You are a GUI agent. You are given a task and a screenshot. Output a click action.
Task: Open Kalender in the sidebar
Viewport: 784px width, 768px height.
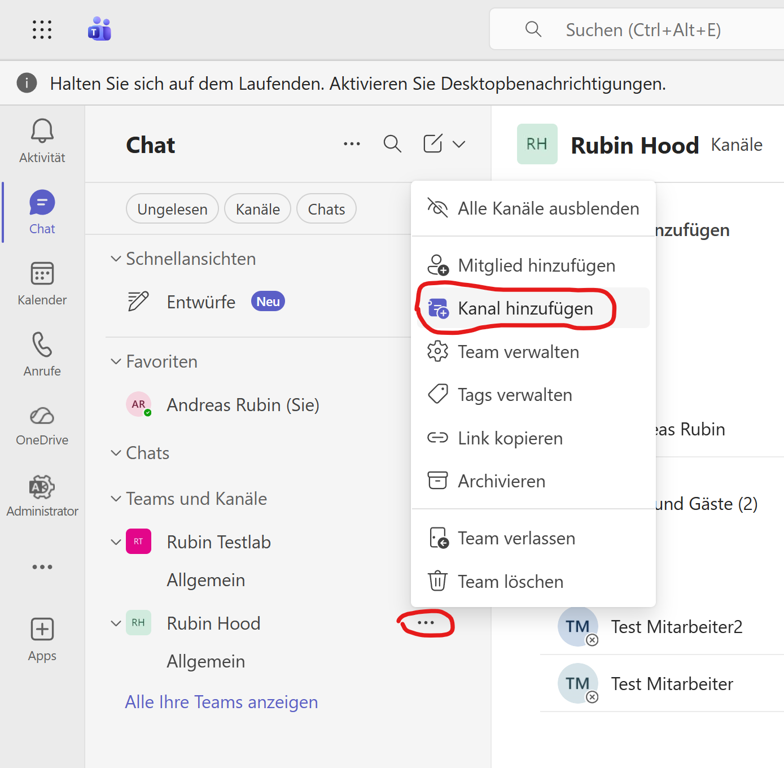[x=42, y=274]
